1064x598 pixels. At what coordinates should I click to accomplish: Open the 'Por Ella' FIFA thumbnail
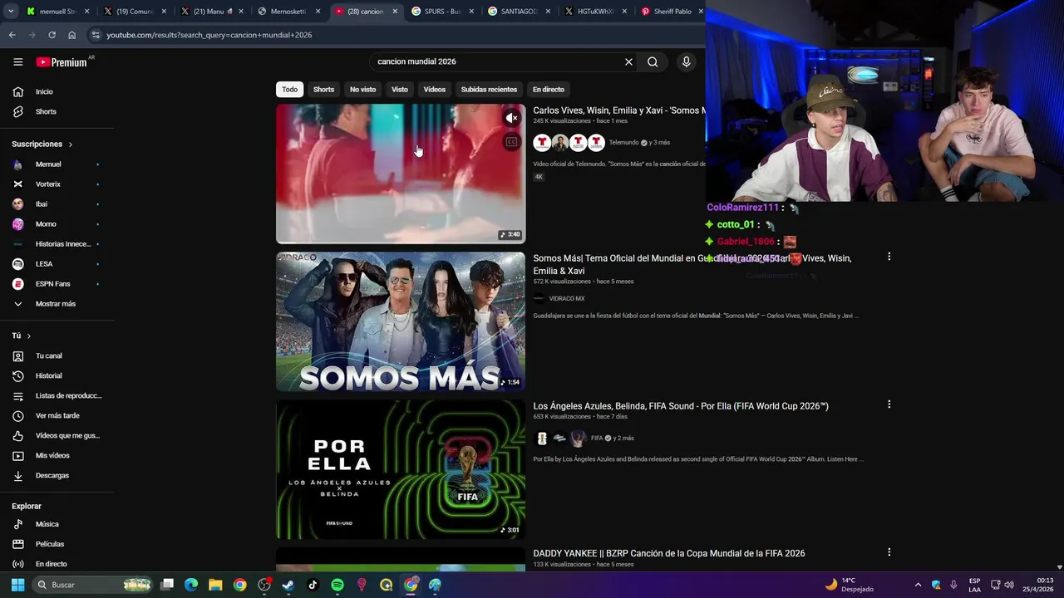401,469
